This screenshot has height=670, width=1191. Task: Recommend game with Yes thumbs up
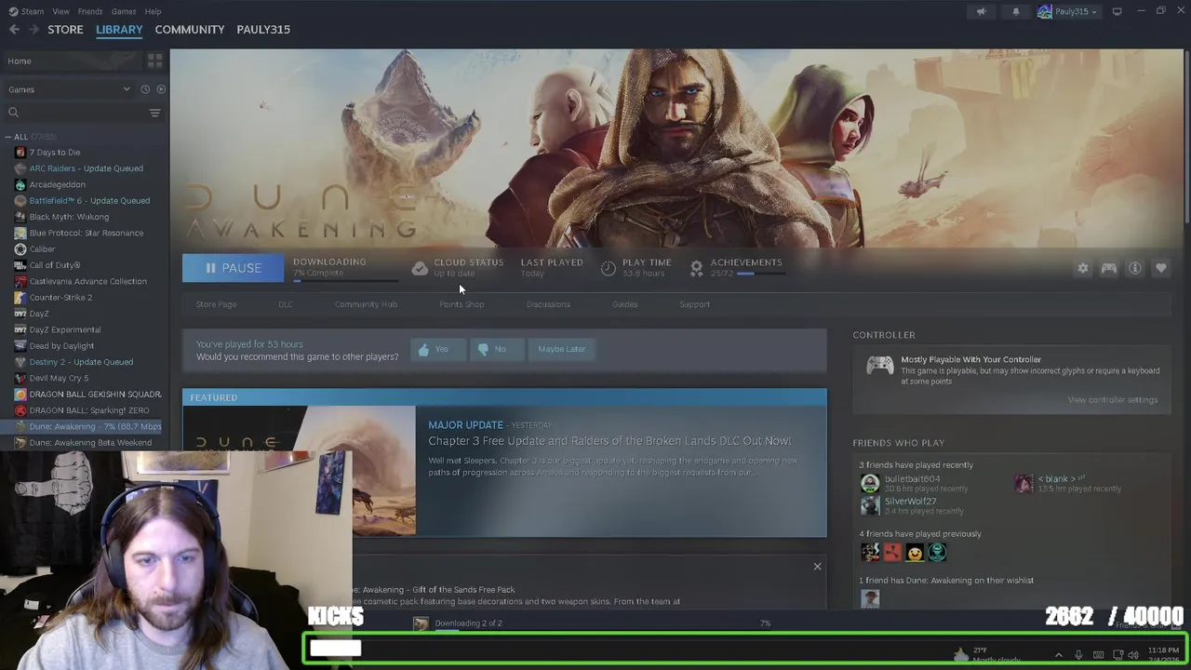click(x=437, y=349)
